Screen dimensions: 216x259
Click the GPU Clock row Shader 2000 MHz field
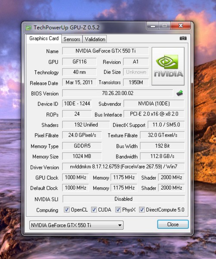tap(172, 178)
